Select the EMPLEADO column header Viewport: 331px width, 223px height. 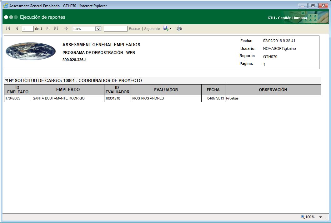coord(68,90)
